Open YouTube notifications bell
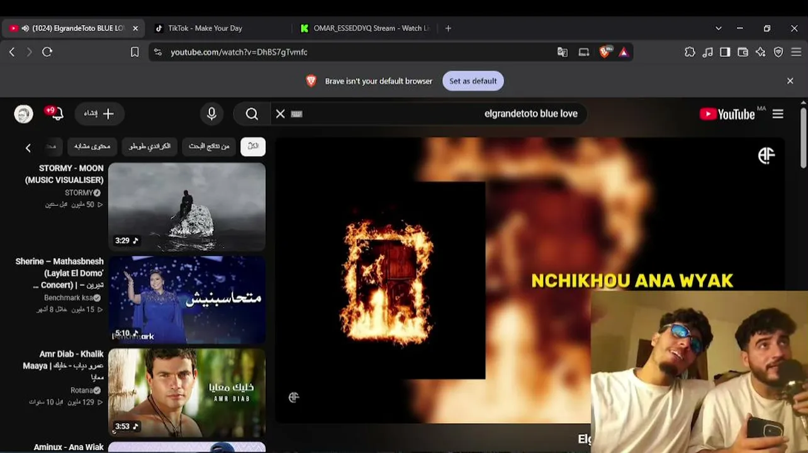This screenshot has height=453, width=808. 57,114
